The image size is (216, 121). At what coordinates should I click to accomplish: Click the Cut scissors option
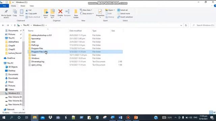[x=28, y=10]
